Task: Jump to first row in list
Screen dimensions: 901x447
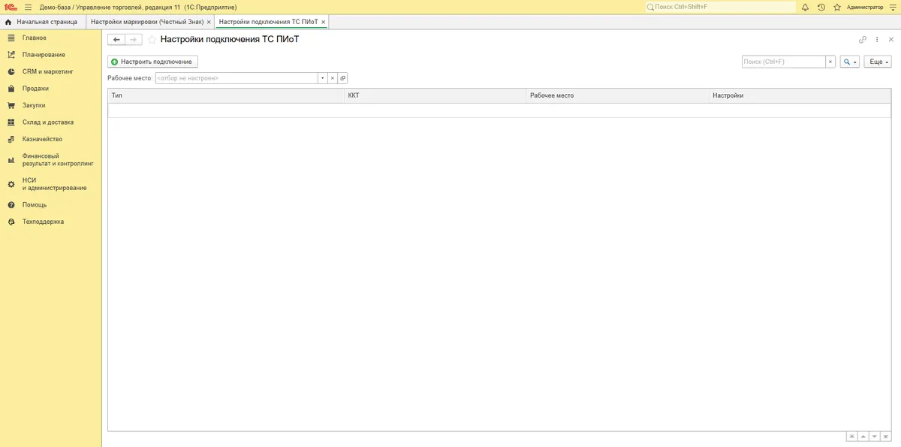Action: pos(852,436)
